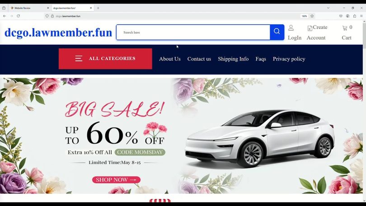Expand the ALL CATEGORIES menu
This screenshot has width=366, height=206.
105,59
